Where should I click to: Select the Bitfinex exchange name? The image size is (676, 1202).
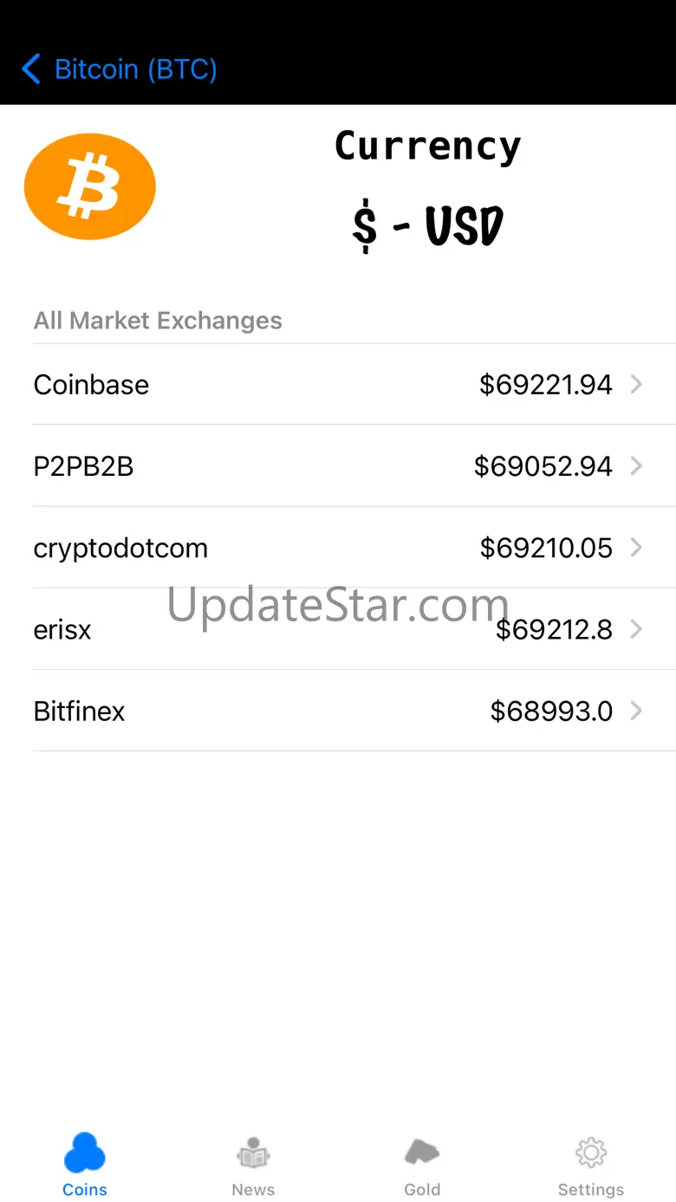coord(79,711)
